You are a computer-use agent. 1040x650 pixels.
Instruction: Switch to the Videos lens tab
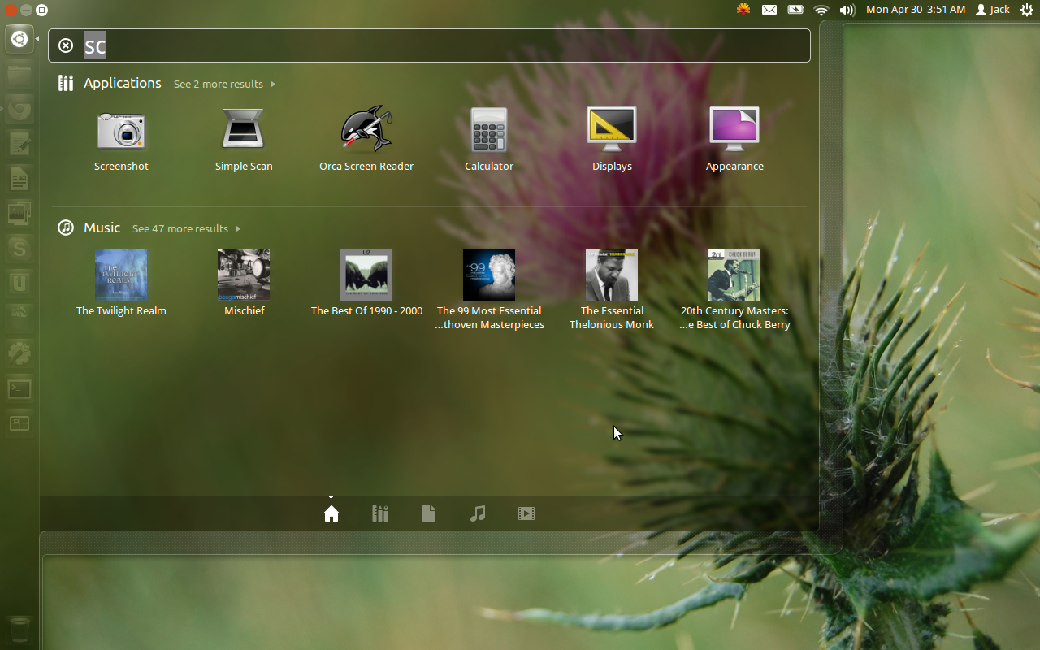pyautogui.click(x=526, y=513)
